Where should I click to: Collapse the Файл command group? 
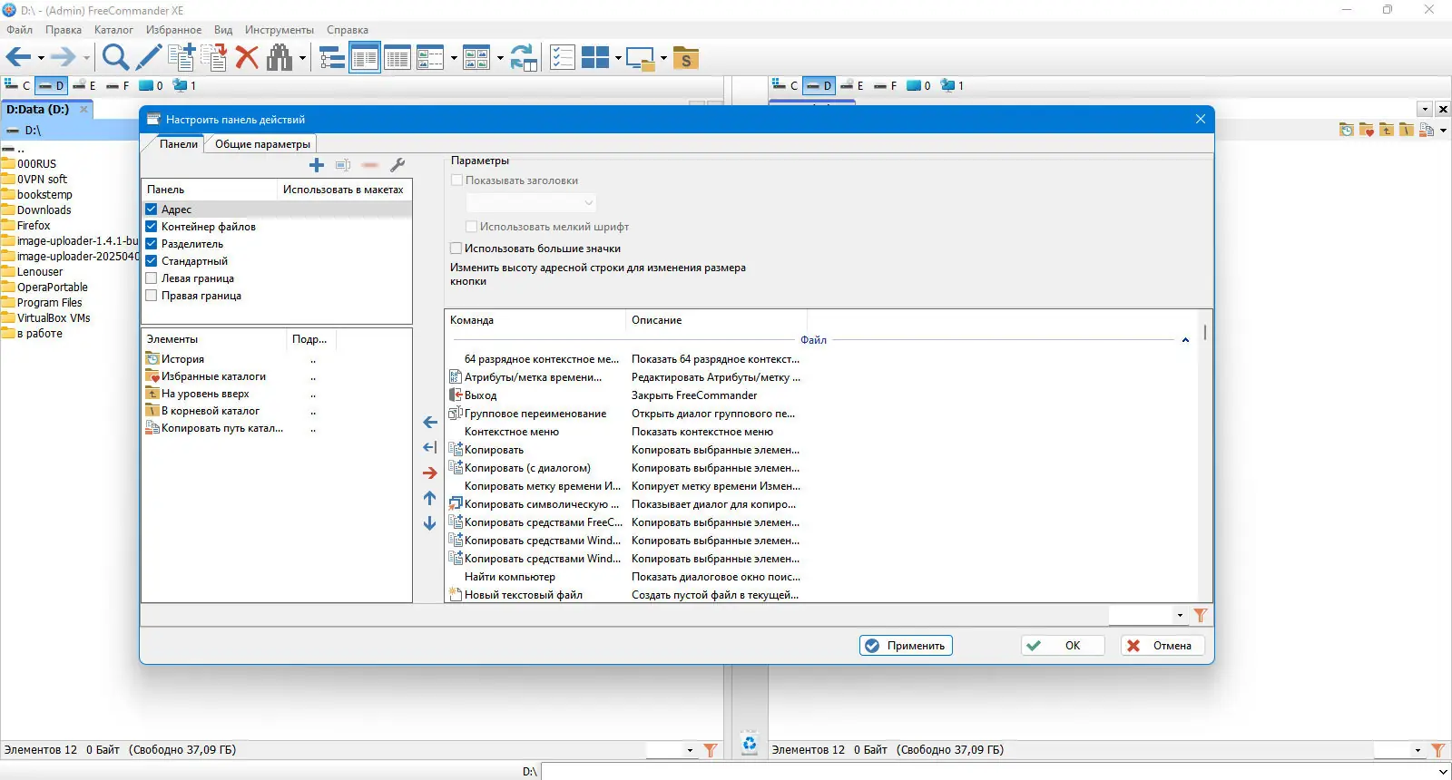pos(1185,340)
